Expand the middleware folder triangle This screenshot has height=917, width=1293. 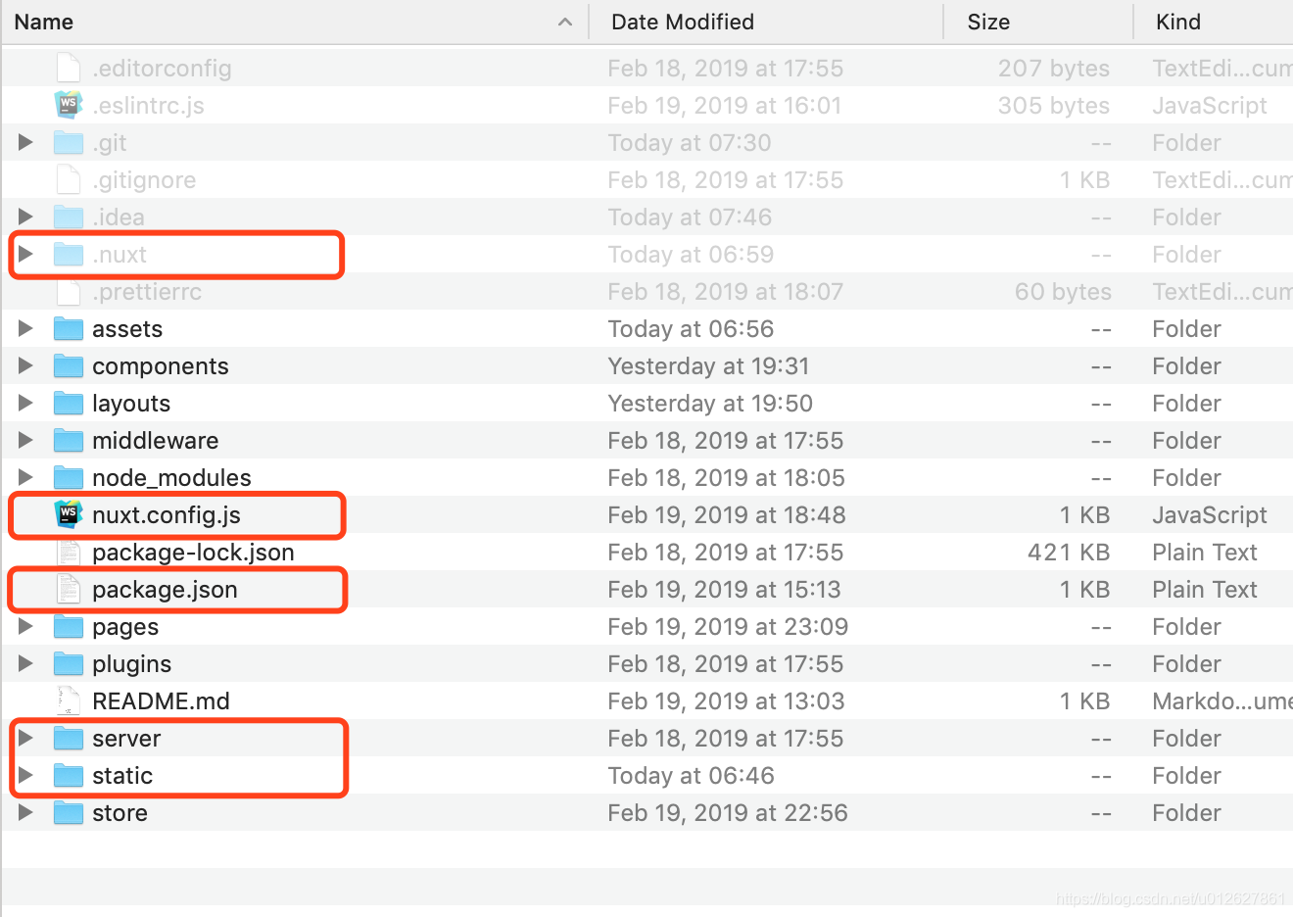click(x=25, y=440)
